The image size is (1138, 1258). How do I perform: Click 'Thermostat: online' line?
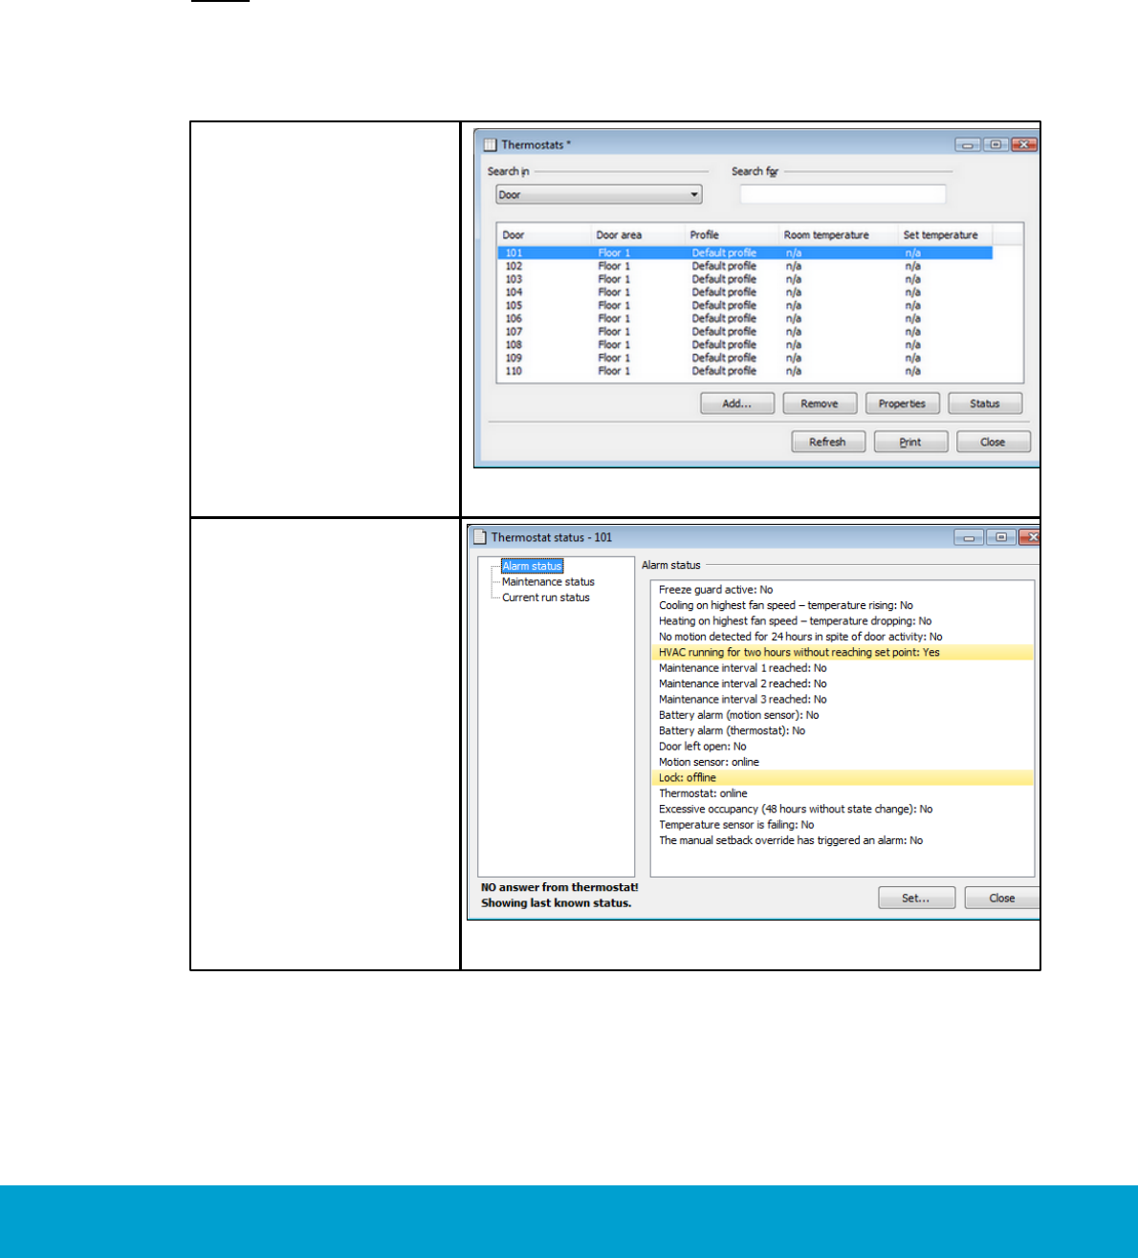click(x=703, y=793)
